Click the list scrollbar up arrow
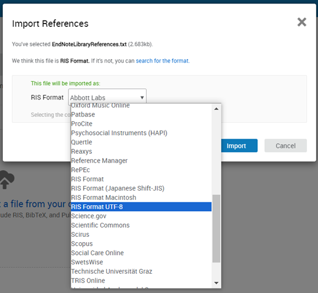This screenshot has width=318, height=293. pos(216,109)
